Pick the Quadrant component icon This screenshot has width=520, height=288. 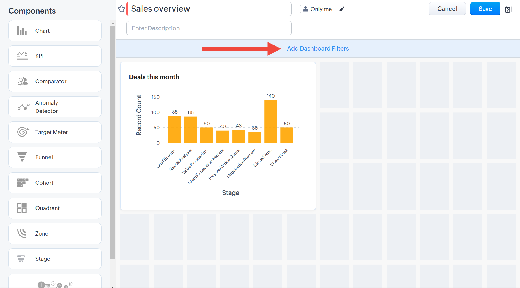(x=22, y=208)
